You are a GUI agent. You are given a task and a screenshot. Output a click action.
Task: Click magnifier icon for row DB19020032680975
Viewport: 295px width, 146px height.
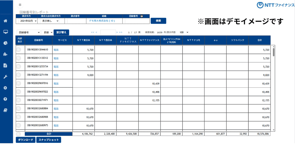pyautogui.click(x=18, y=125)
